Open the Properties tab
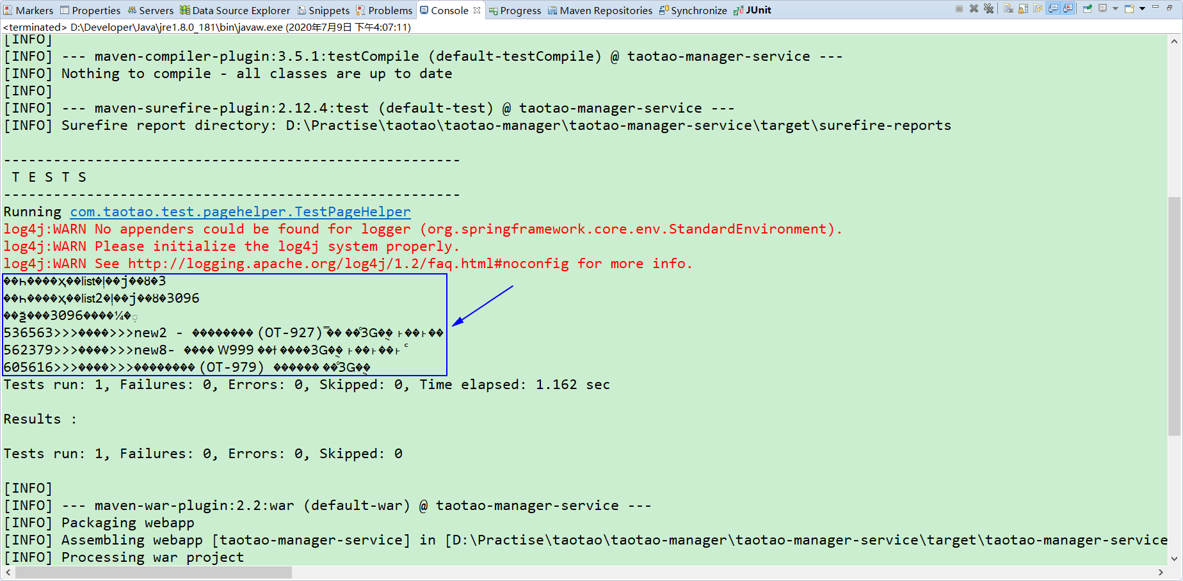Image resolution: width=1183 pixels, height=581 pixels. tap(90, 10)
